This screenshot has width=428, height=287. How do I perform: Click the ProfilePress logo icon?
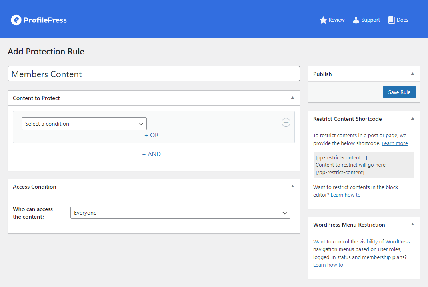(16, 20)
